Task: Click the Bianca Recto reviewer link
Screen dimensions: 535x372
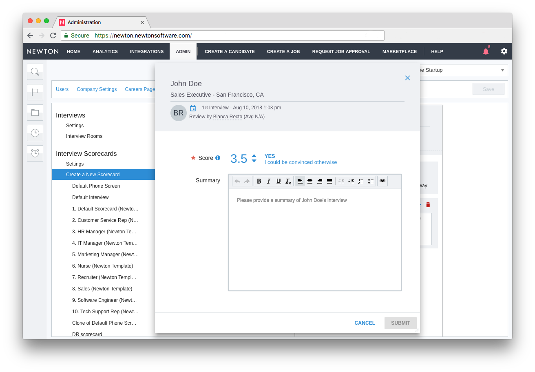Action: (x=228, y=117)
